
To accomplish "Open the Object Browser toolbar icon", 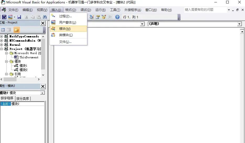I will tap(104, 17).
